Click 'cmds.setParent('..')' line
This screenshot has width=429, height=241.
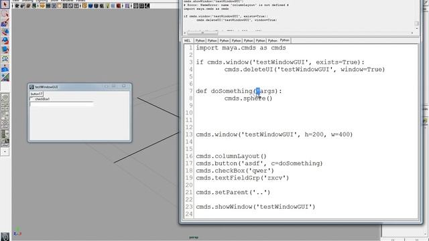(x=233, y=192)
